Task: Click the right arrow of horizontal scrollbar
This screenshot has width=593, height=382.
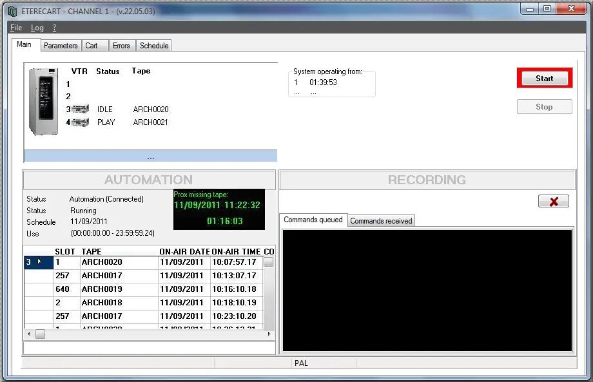Action: click(x=269, y=334)
